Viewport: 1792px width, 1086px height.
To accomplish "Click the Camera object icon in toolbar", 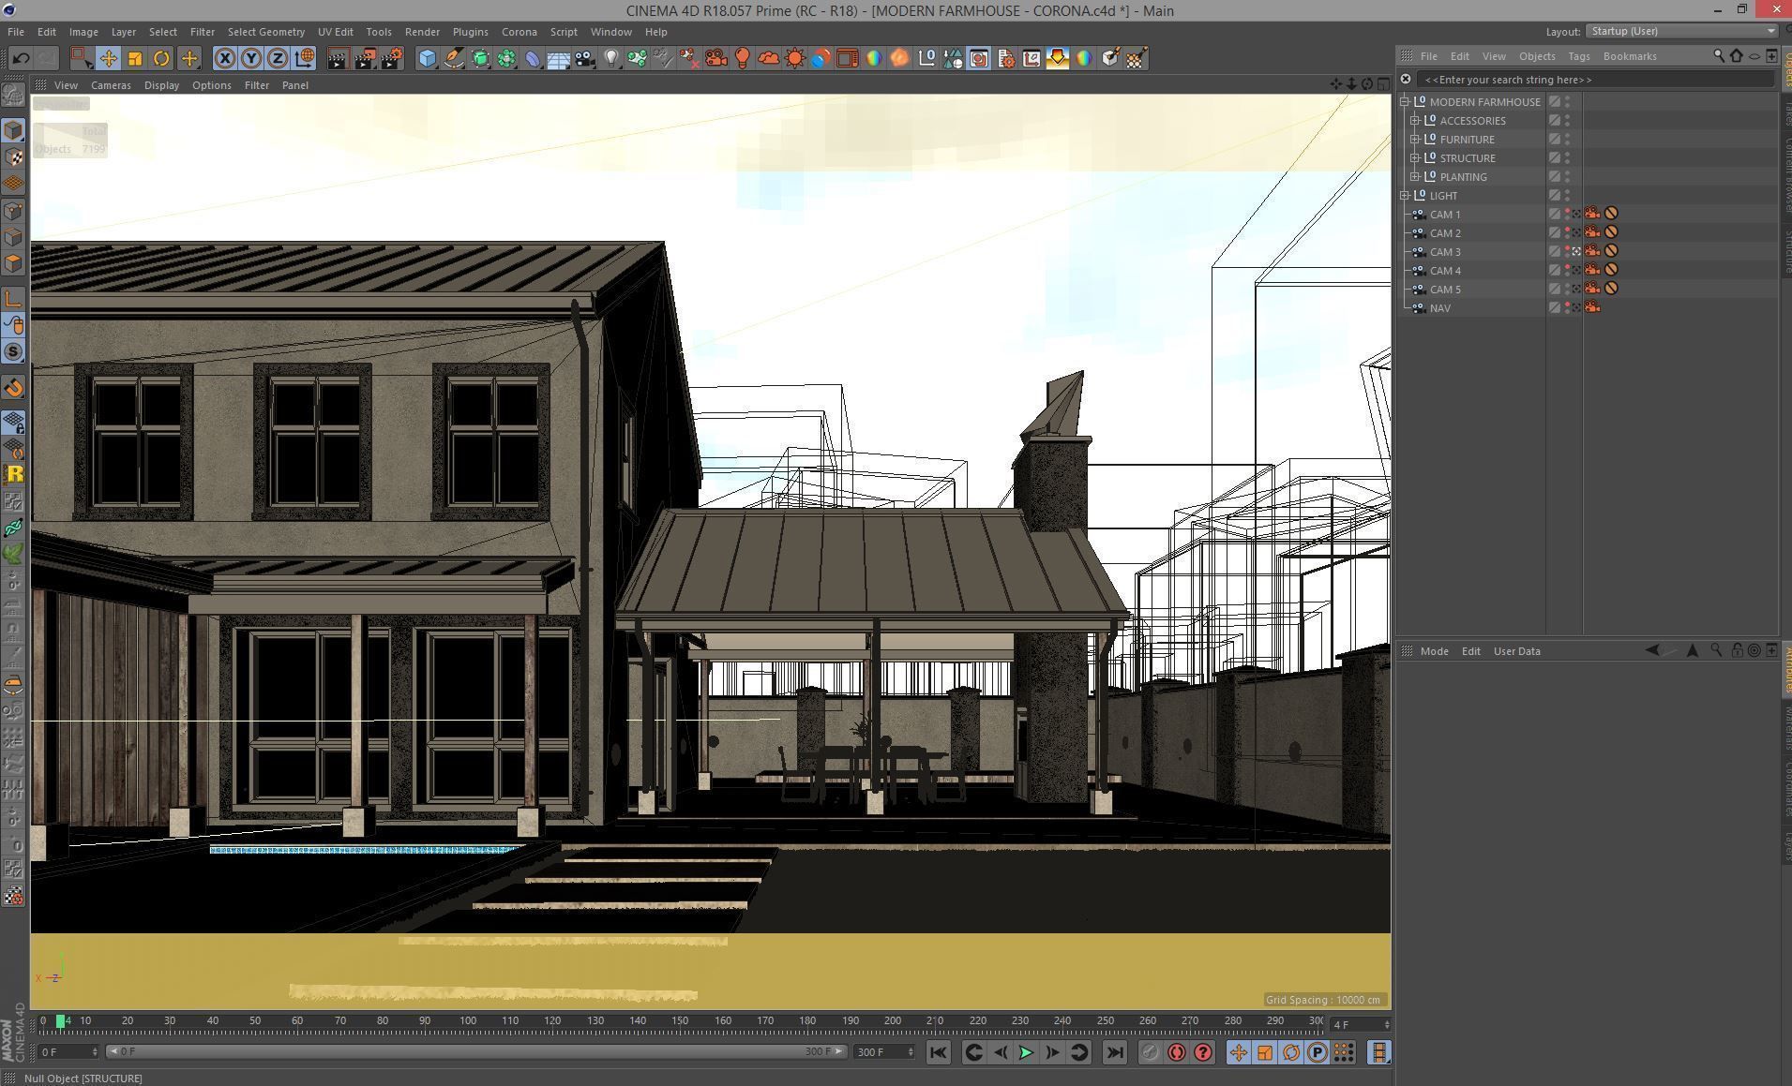I will pos(585,58).
